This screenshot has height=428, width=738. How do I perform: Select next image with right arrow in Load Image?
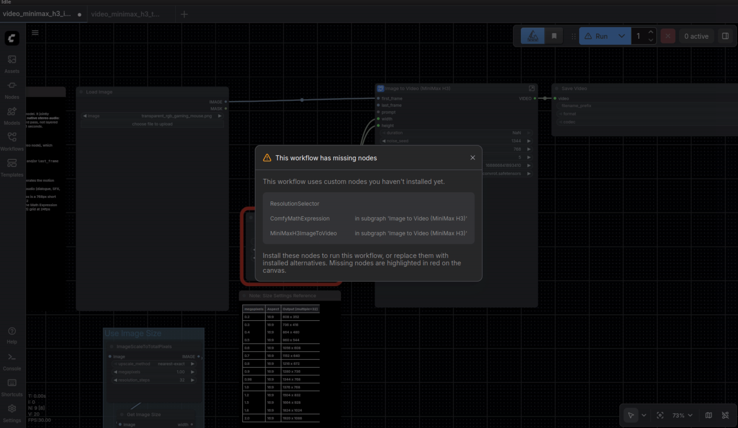(x=220, y=116)
